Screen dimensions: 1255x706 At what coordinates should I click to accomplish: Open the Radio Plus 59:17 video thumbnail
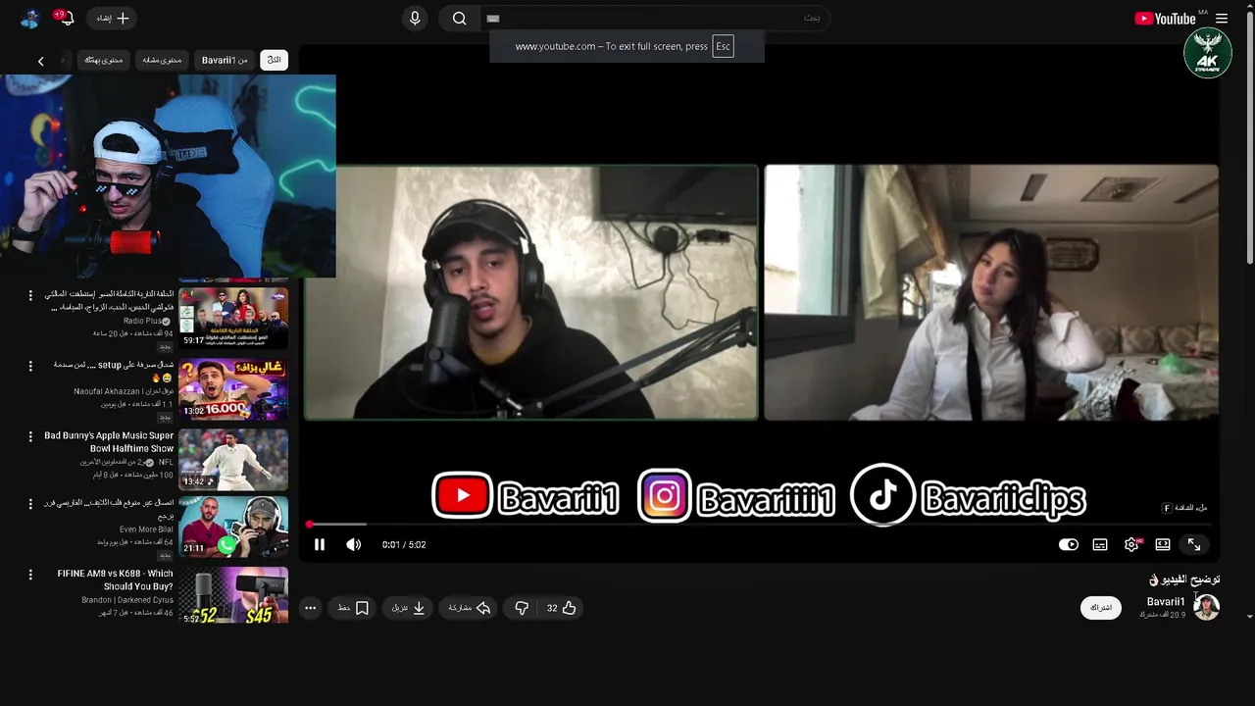point(233,318)
